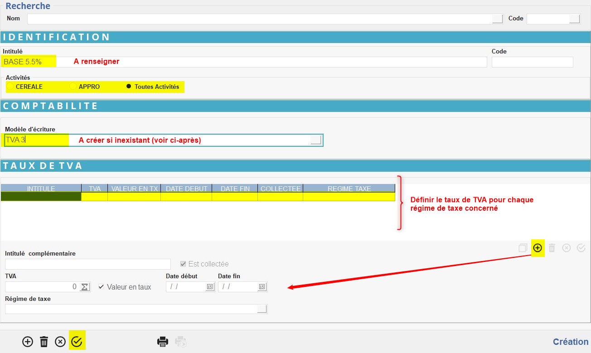Select the CEREALE activity radio button
The width and height of the screenshot is (591, 353).
[x=10, y=87]
